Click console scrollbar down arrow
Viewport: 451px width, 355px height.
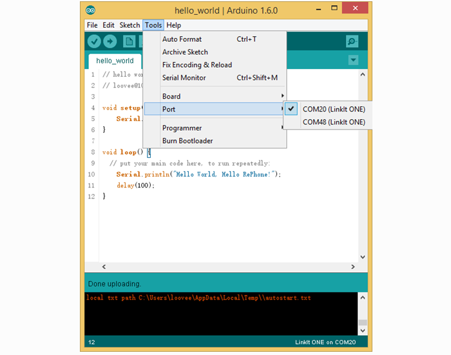[363, 331]
